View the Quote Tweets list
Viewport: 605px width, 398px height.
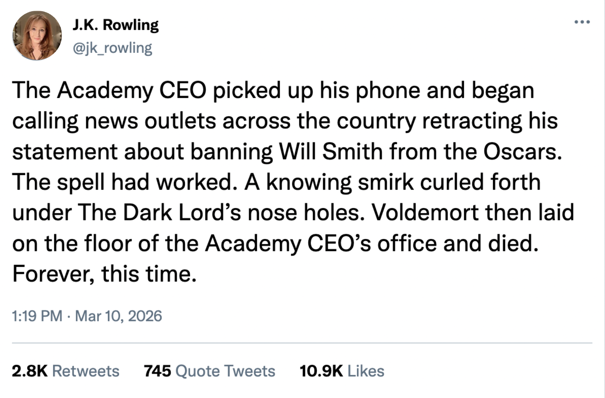(225, 371)
